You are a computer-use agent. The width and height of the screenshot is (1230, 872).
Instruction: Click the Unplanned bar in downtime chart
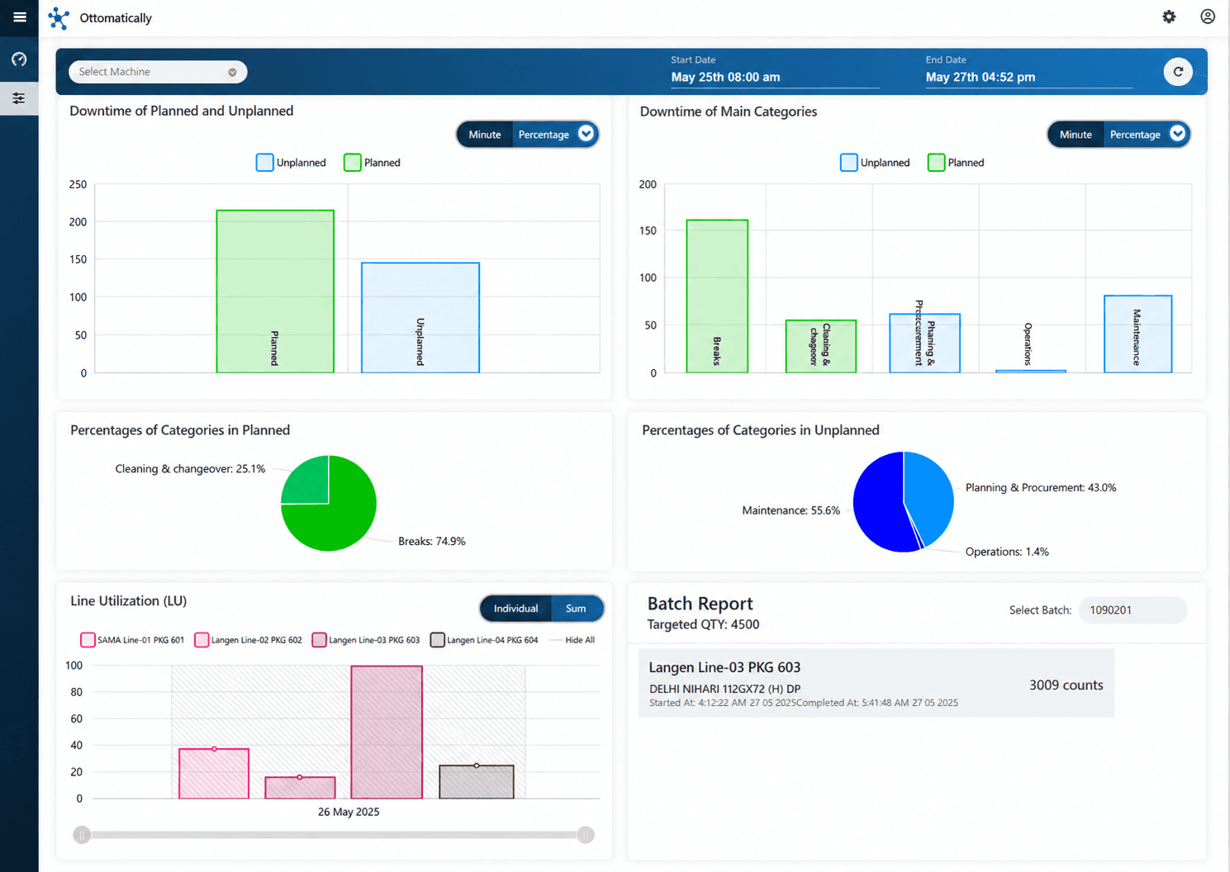tap(420, 318)
